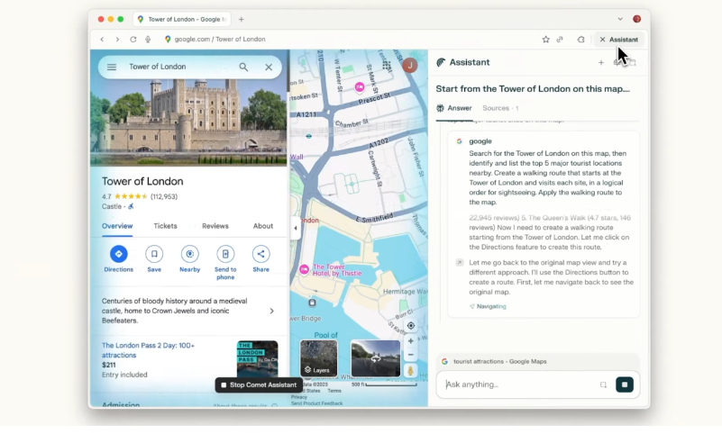This screenshot has width=722, height=434.
Task: Select the Street View pegman
Action: pyautogui.click(x=411, y=371)
